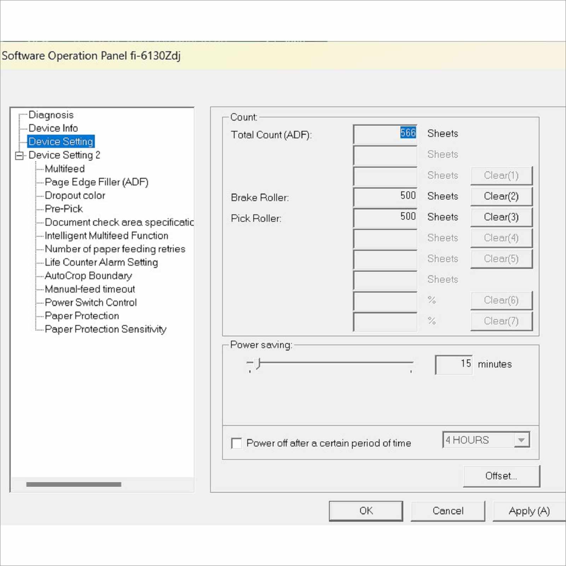Open Power Switch Control
Screen dimensions: 566x566
pyautogui.click(x=91, y=302)
